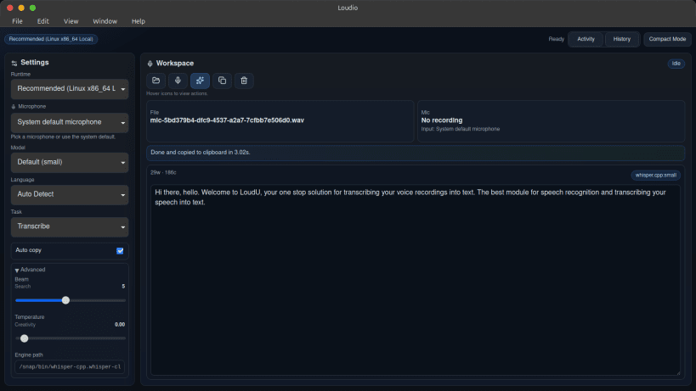Open the File menu
Image resolution: width=696 pixels, height=391 pixels.
17,21
